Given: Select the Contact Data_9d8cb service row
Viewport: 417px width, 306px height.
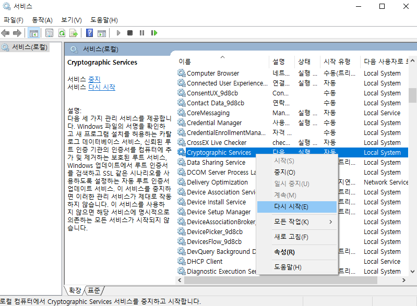Looking at the screenshot, I should tap(292, 103).
